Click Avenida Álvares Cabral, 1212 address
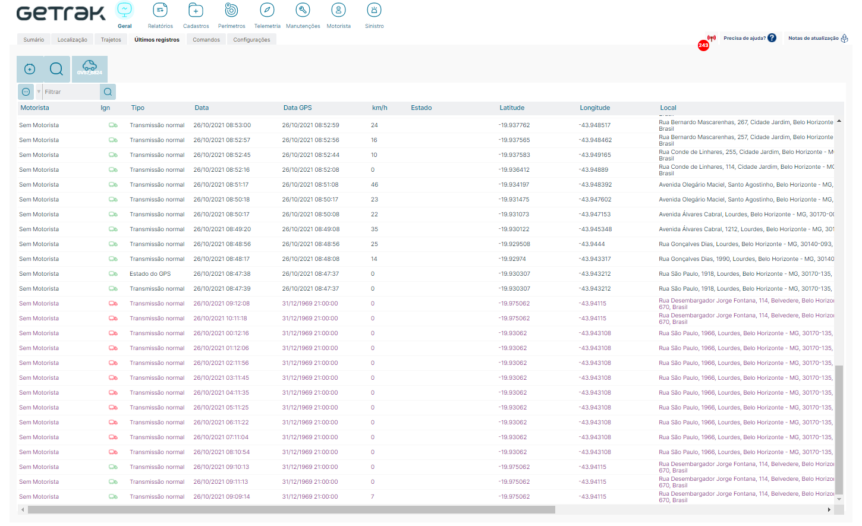The height and width of the screenshot is (526, 862). tap(746, 229)
